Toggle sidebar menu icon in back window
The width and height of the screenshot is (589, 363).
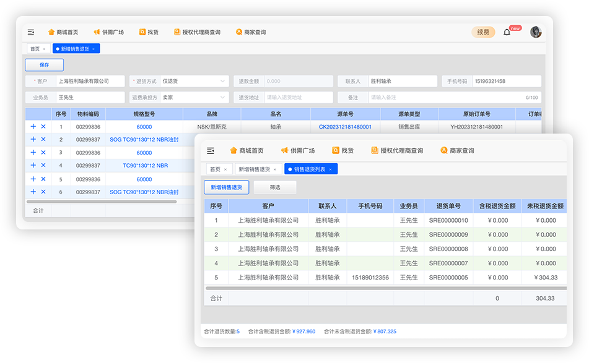pos(31,32)
